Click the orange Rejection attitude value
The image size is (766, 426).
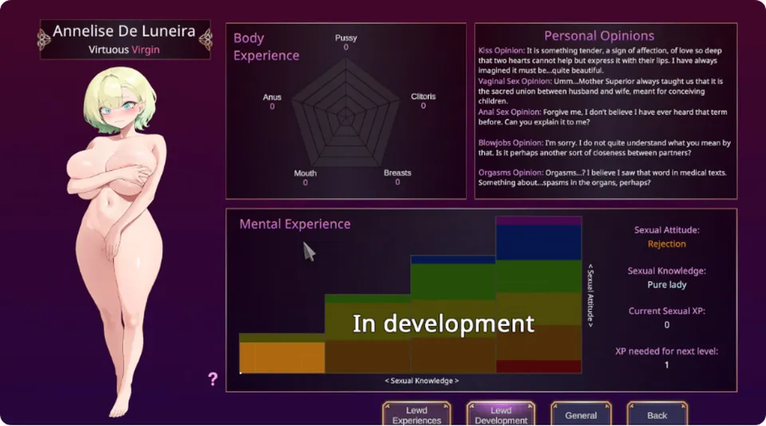tap(666, 244)
